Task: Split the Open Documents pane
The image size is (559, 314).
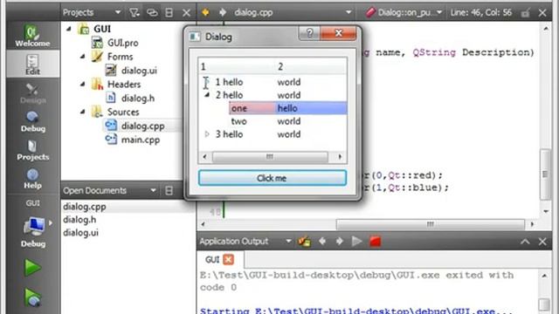Action: tap(169, 190)
